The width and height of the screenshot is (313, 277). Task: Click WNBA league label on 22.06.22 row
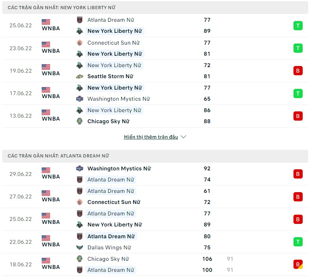(51, 245)
